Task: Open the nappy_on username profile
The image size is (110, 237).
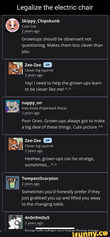Action: tap(32, 103)
